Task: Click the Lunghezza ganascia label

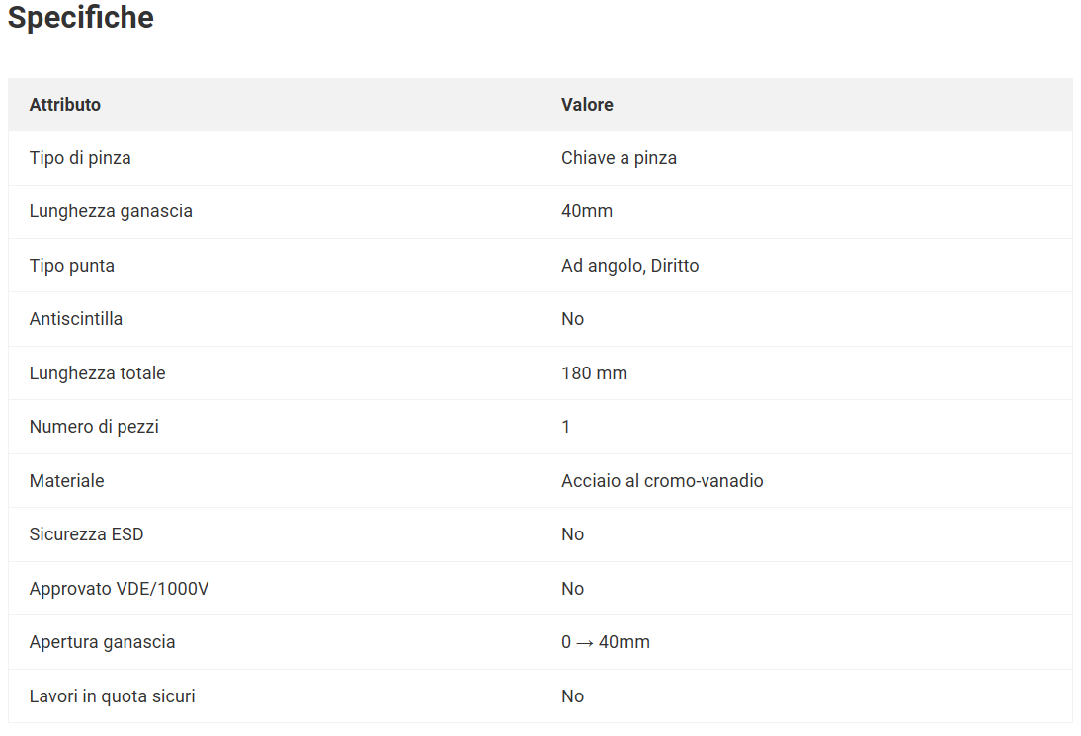Action: tap(111, 211)
